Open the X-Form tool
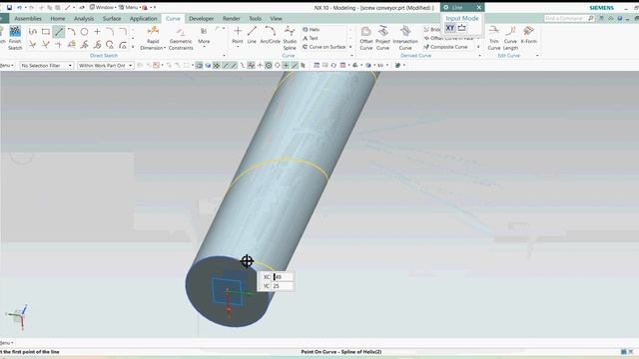This screenshot has width=639, height=359. pos(528,35)
